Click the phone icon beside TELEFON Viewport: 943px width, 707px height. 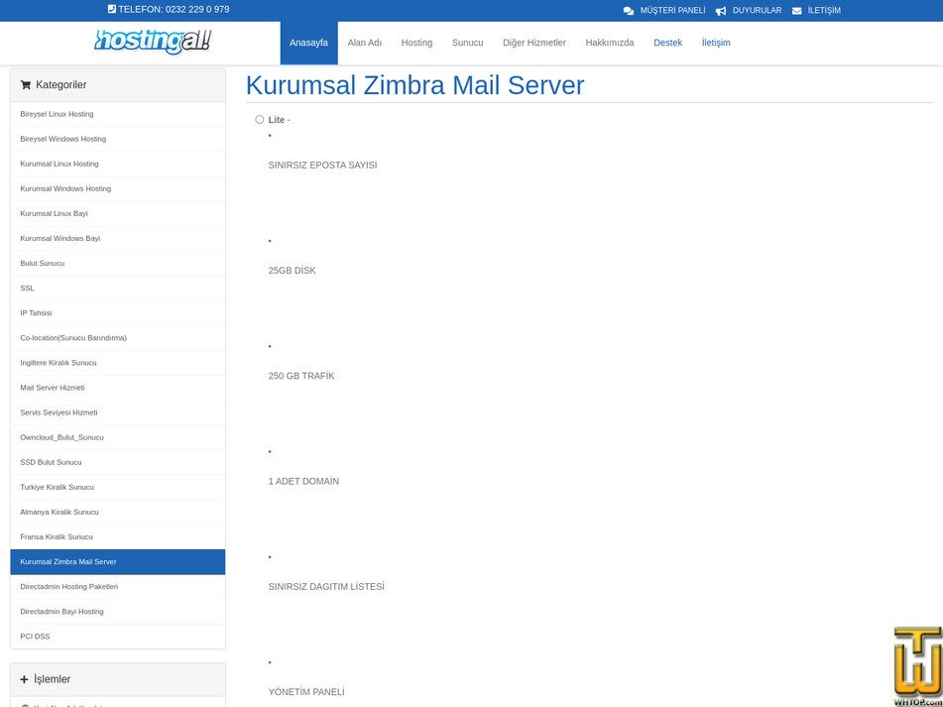tap(112, 9)
